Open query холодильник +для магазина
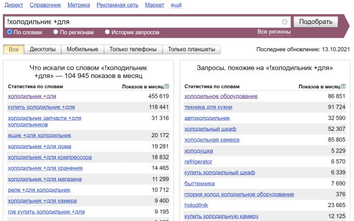The width and height of the screenshot is (354, 221). [45, 179]
